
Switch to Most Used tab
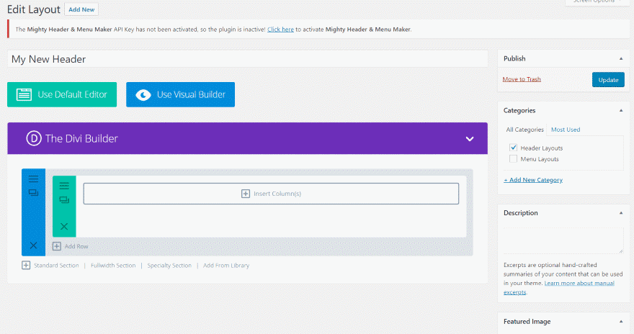[566, 130]
